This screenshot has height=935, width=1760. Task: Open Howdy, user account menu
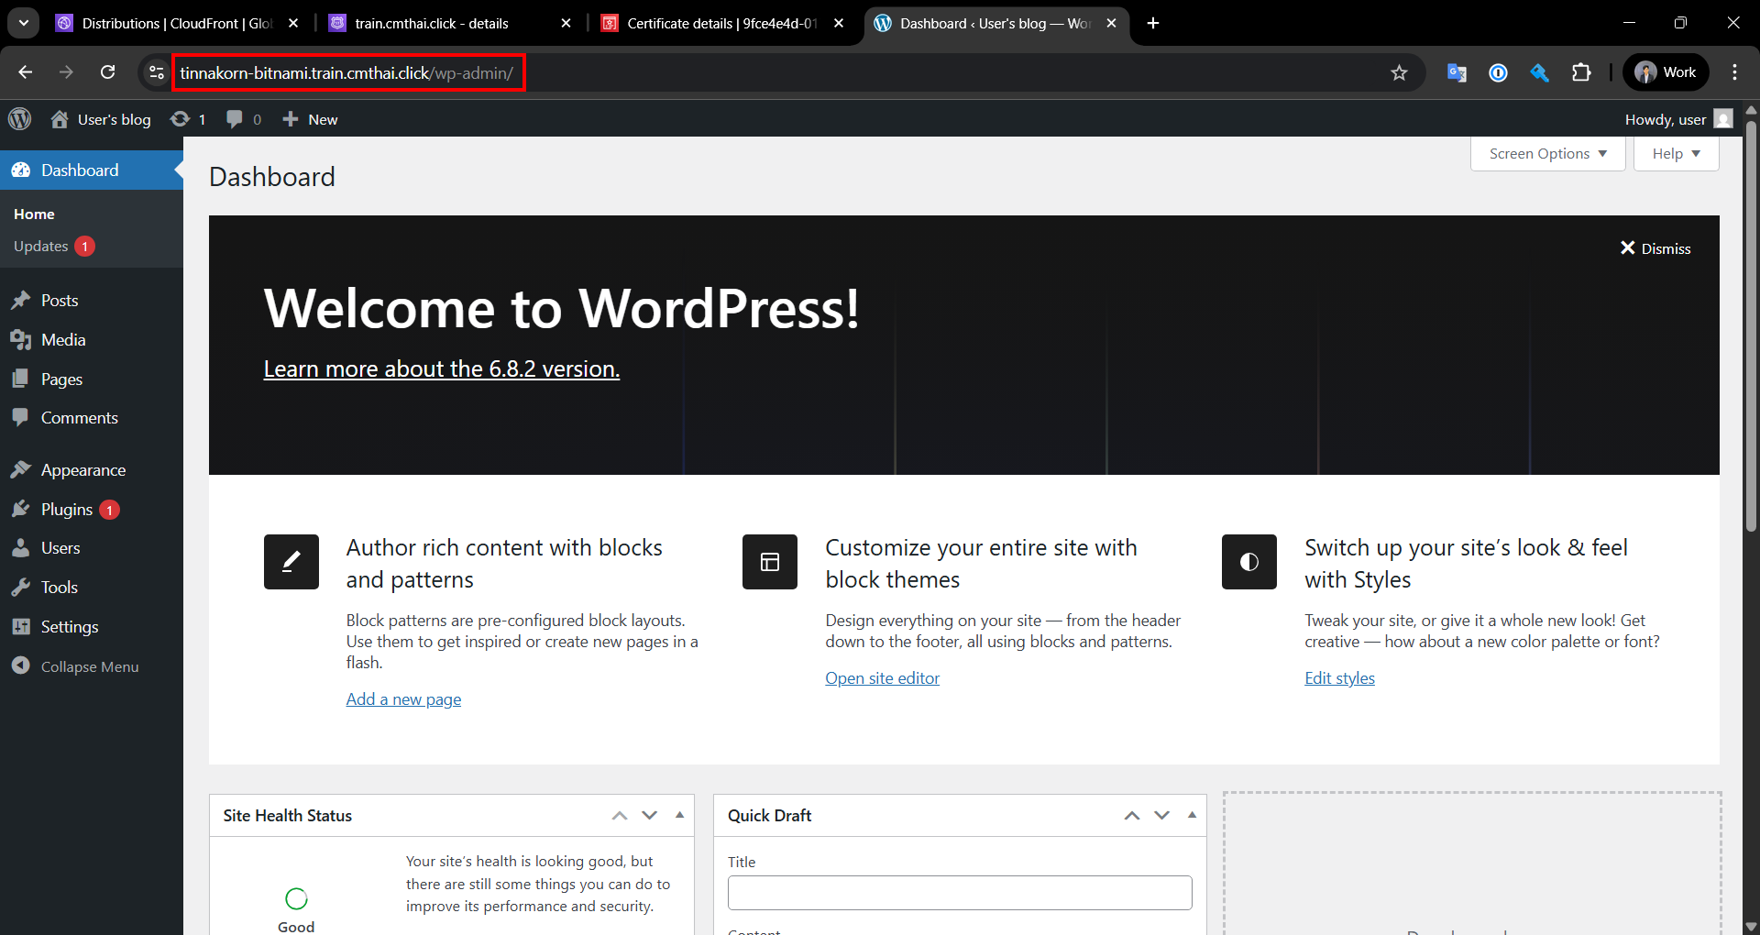tap(1678, 119)
